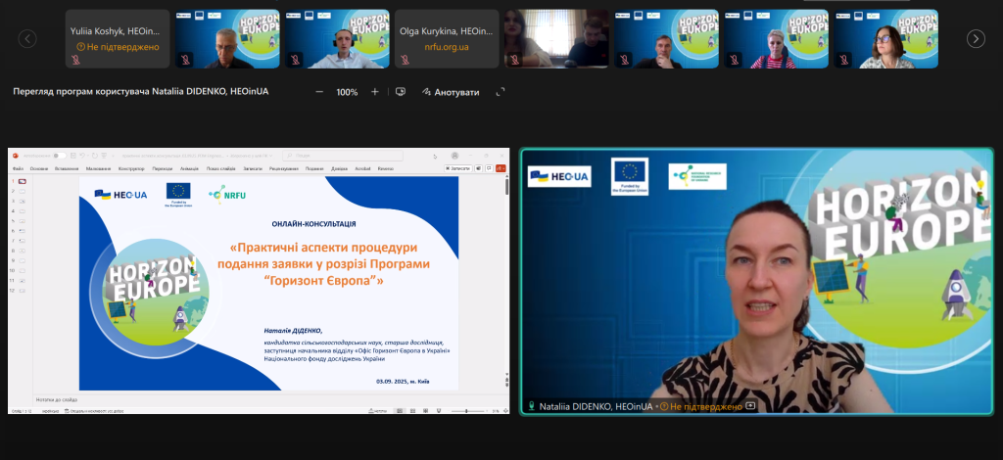
Task: Click Save icon in PowerPoint title bar
Action: [x=72, y=156]
